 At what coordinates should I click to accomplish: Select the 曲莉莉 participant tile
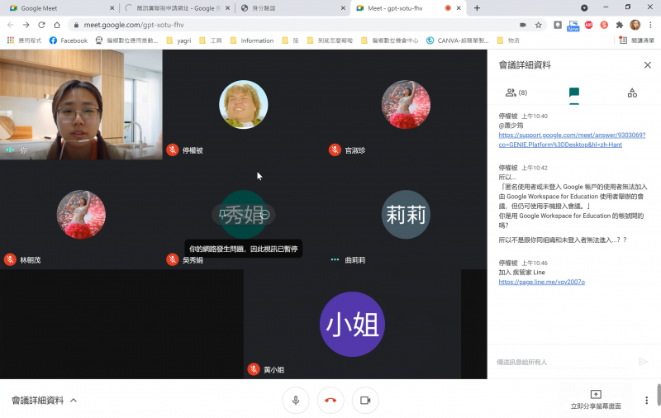pos(406,215)
